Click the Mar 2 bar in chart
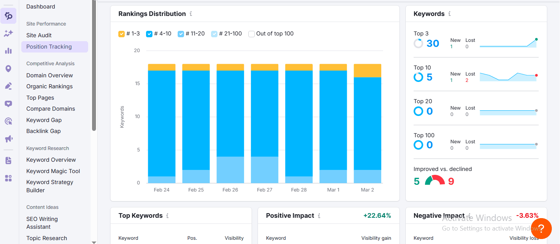The height and width of the screenshot is (244, 560). point(367,123)
